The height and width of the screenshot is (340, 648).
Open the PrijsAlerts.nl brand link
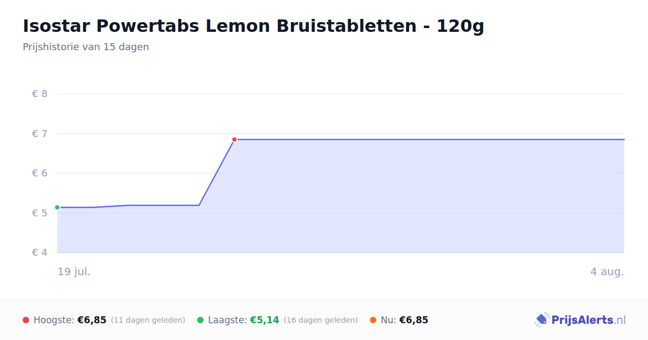pyautogui.click(x=580, y=320)
